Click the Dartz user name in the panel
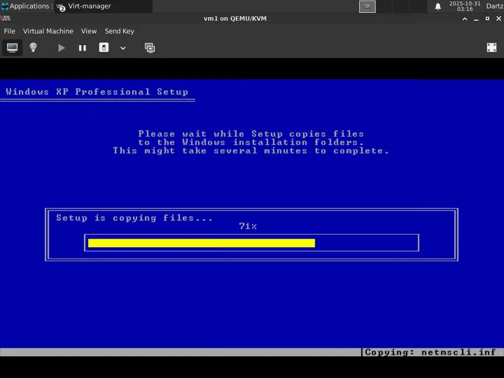Viewport: 504px width, 378px height. [494, 6]
